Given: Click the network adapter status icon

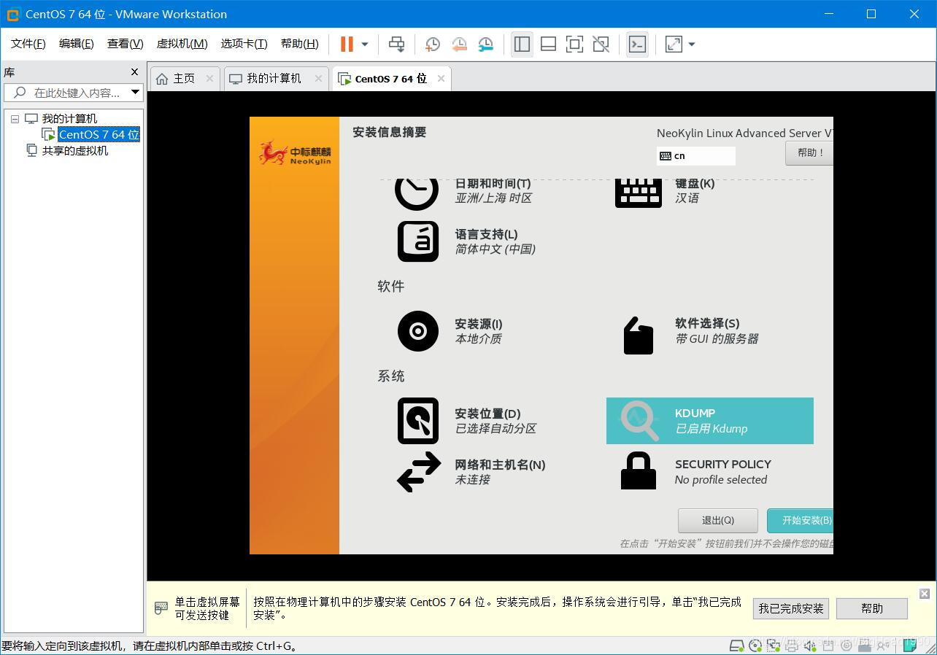Looking at the screenshot, I should 774,646.
